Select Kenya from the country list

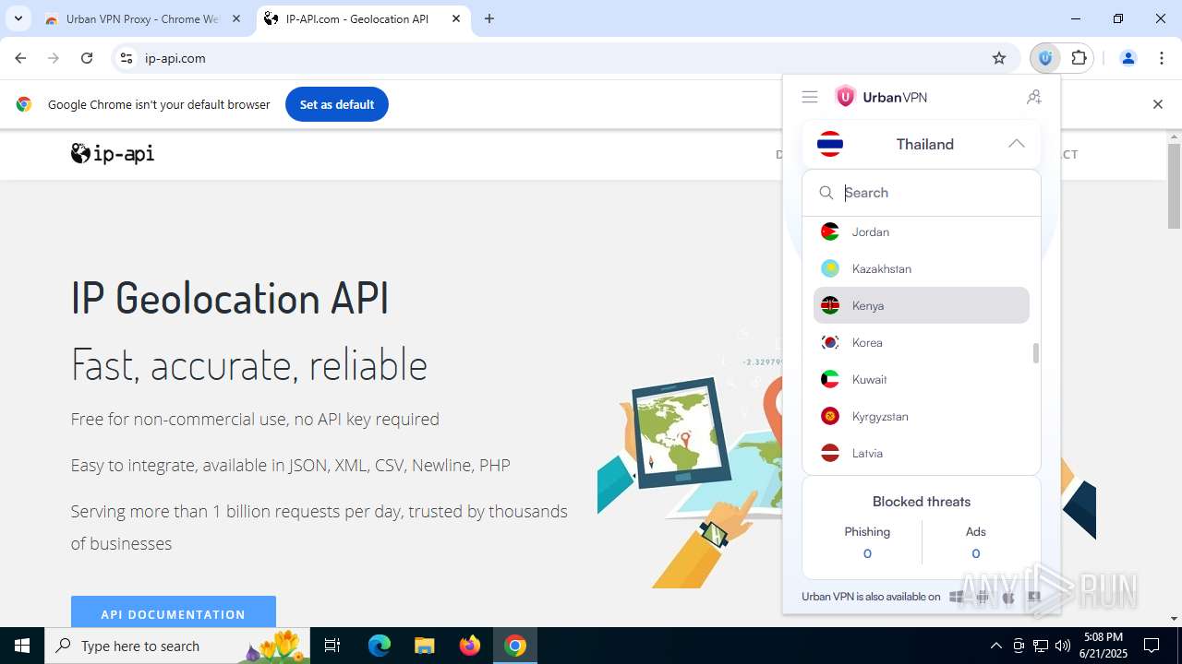point(922,305)
